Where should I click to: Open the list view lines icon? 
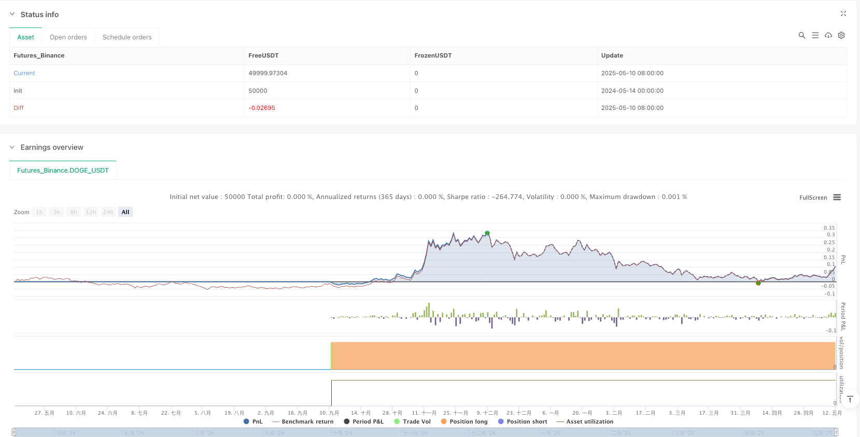pos(815,35)
